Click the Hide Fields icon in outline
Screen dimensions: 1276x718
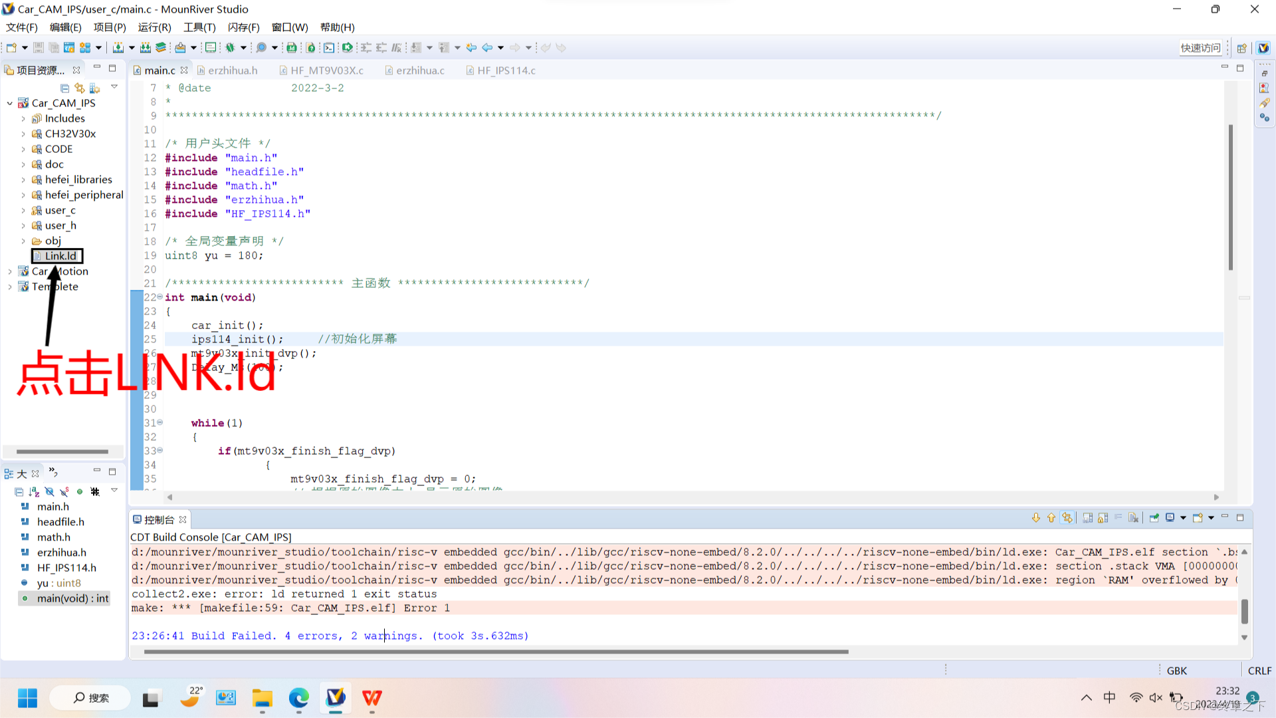pyautogui.click(x=49, y=492)
